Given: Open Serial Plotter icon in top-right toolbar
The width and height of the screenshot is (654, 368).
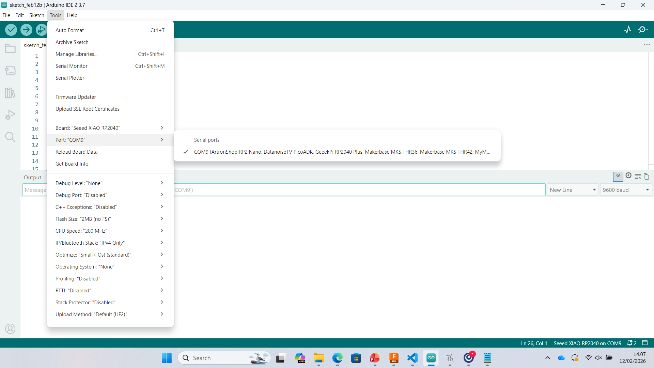Looking at the screenshot, I should [628, 30].
